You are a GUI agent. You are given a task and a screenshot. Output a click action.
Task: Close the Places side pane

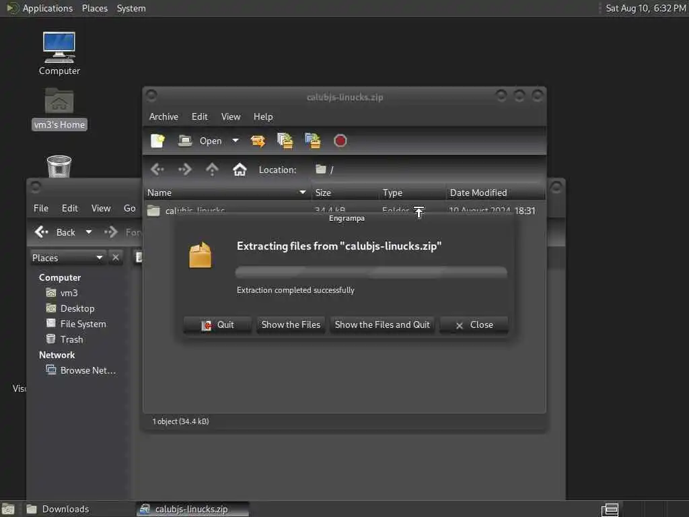coord(116,258)
